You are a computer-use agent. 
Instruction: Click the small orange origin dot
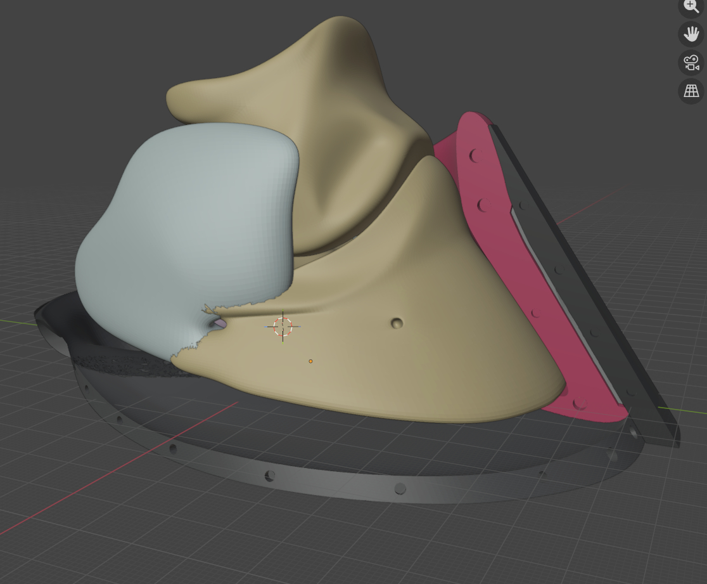pos(310,361)
